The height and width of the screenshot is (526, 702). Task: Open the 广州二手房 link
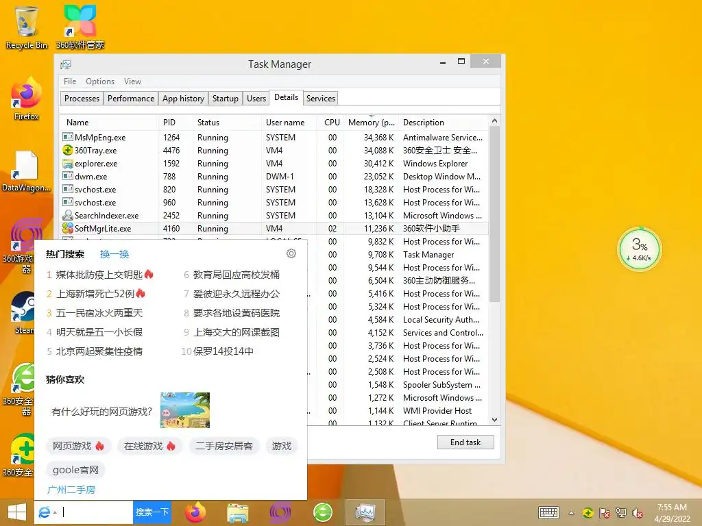(71, 490)
